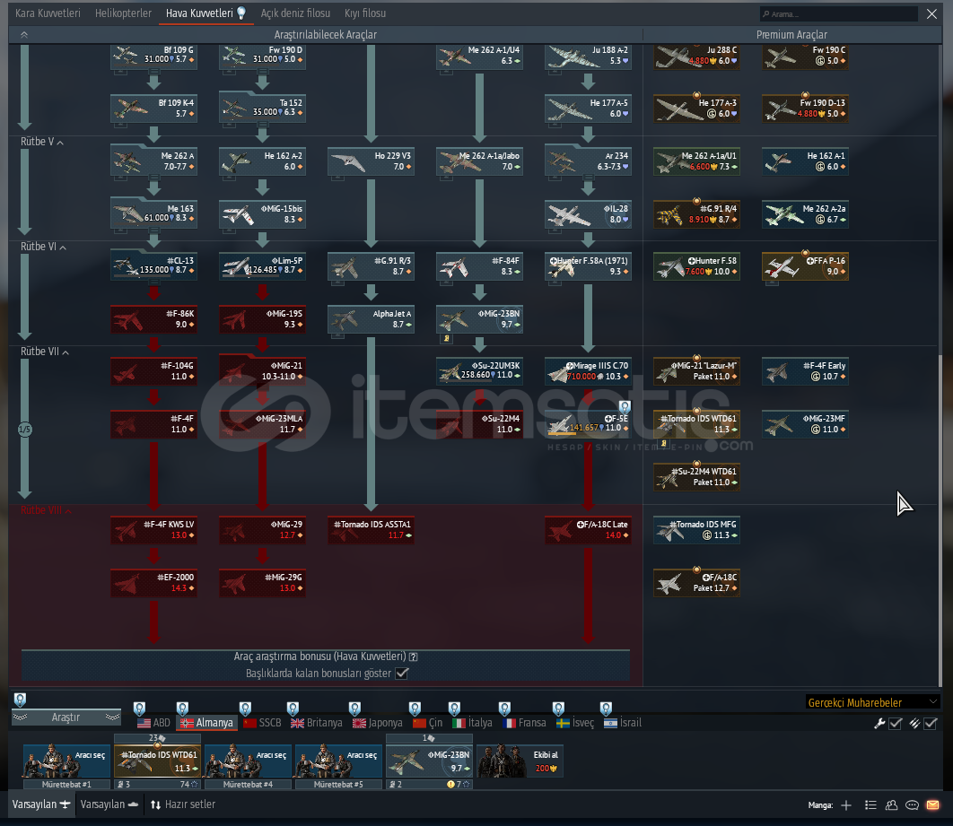Image resolution: width=953 pixels, height=826 pixels.
Task: Click the light bulb above the Japonya flag
Action: 355,709
